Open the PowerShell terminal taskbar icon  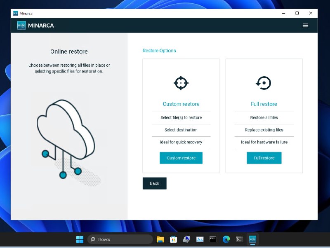239,239
